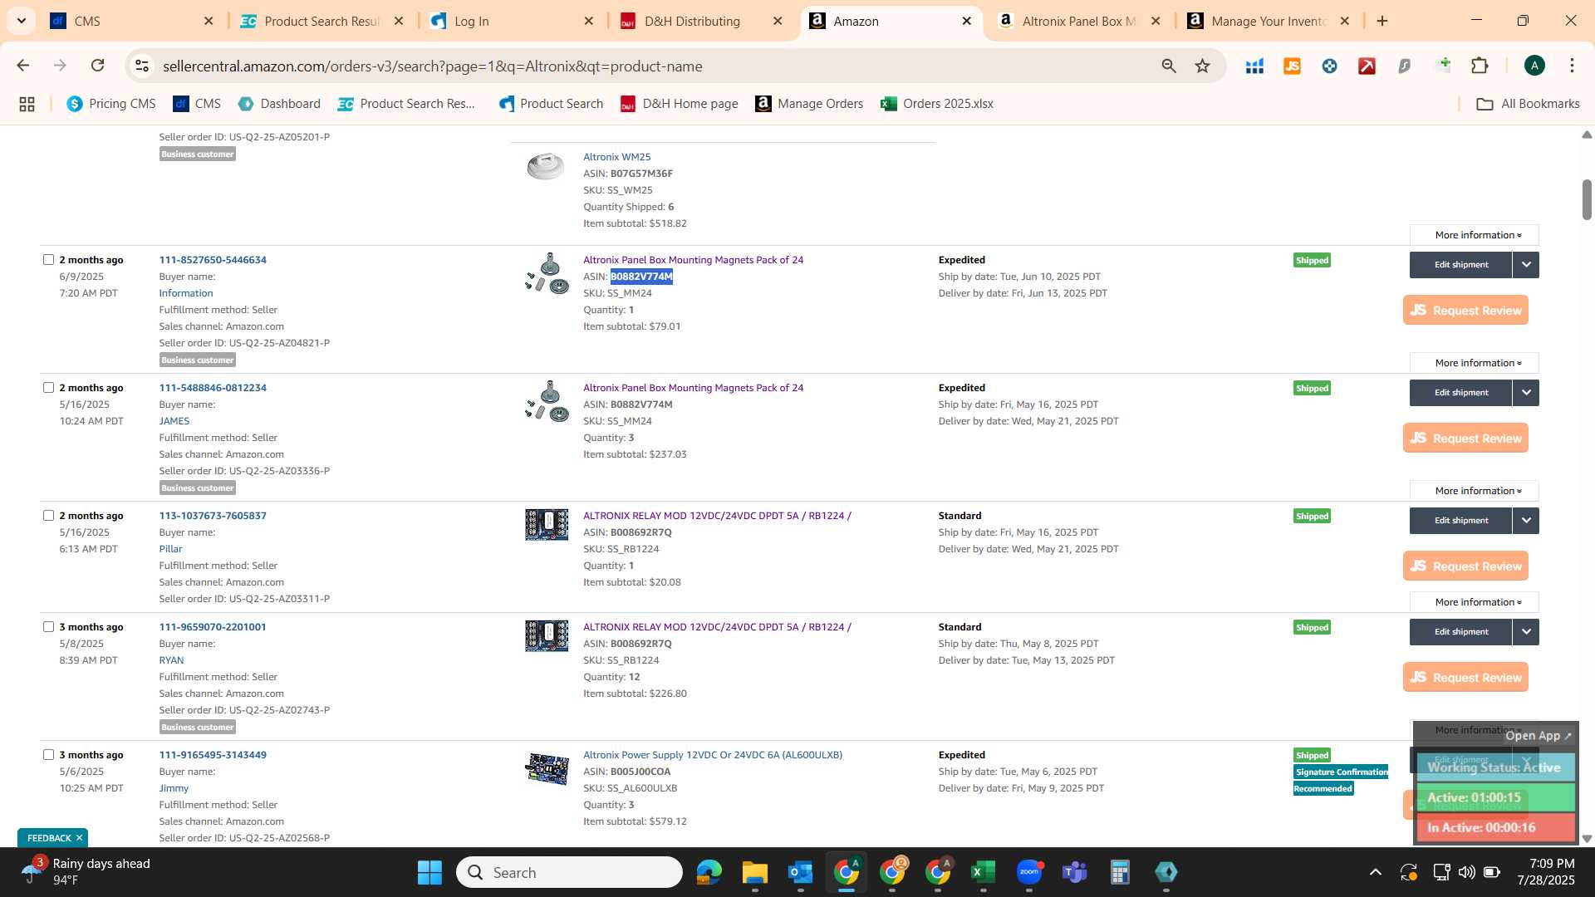Viewport: 1595px width, 897px height.
Task: Switch to the D&H Distributing tab
Action: (x=702, y=21)
